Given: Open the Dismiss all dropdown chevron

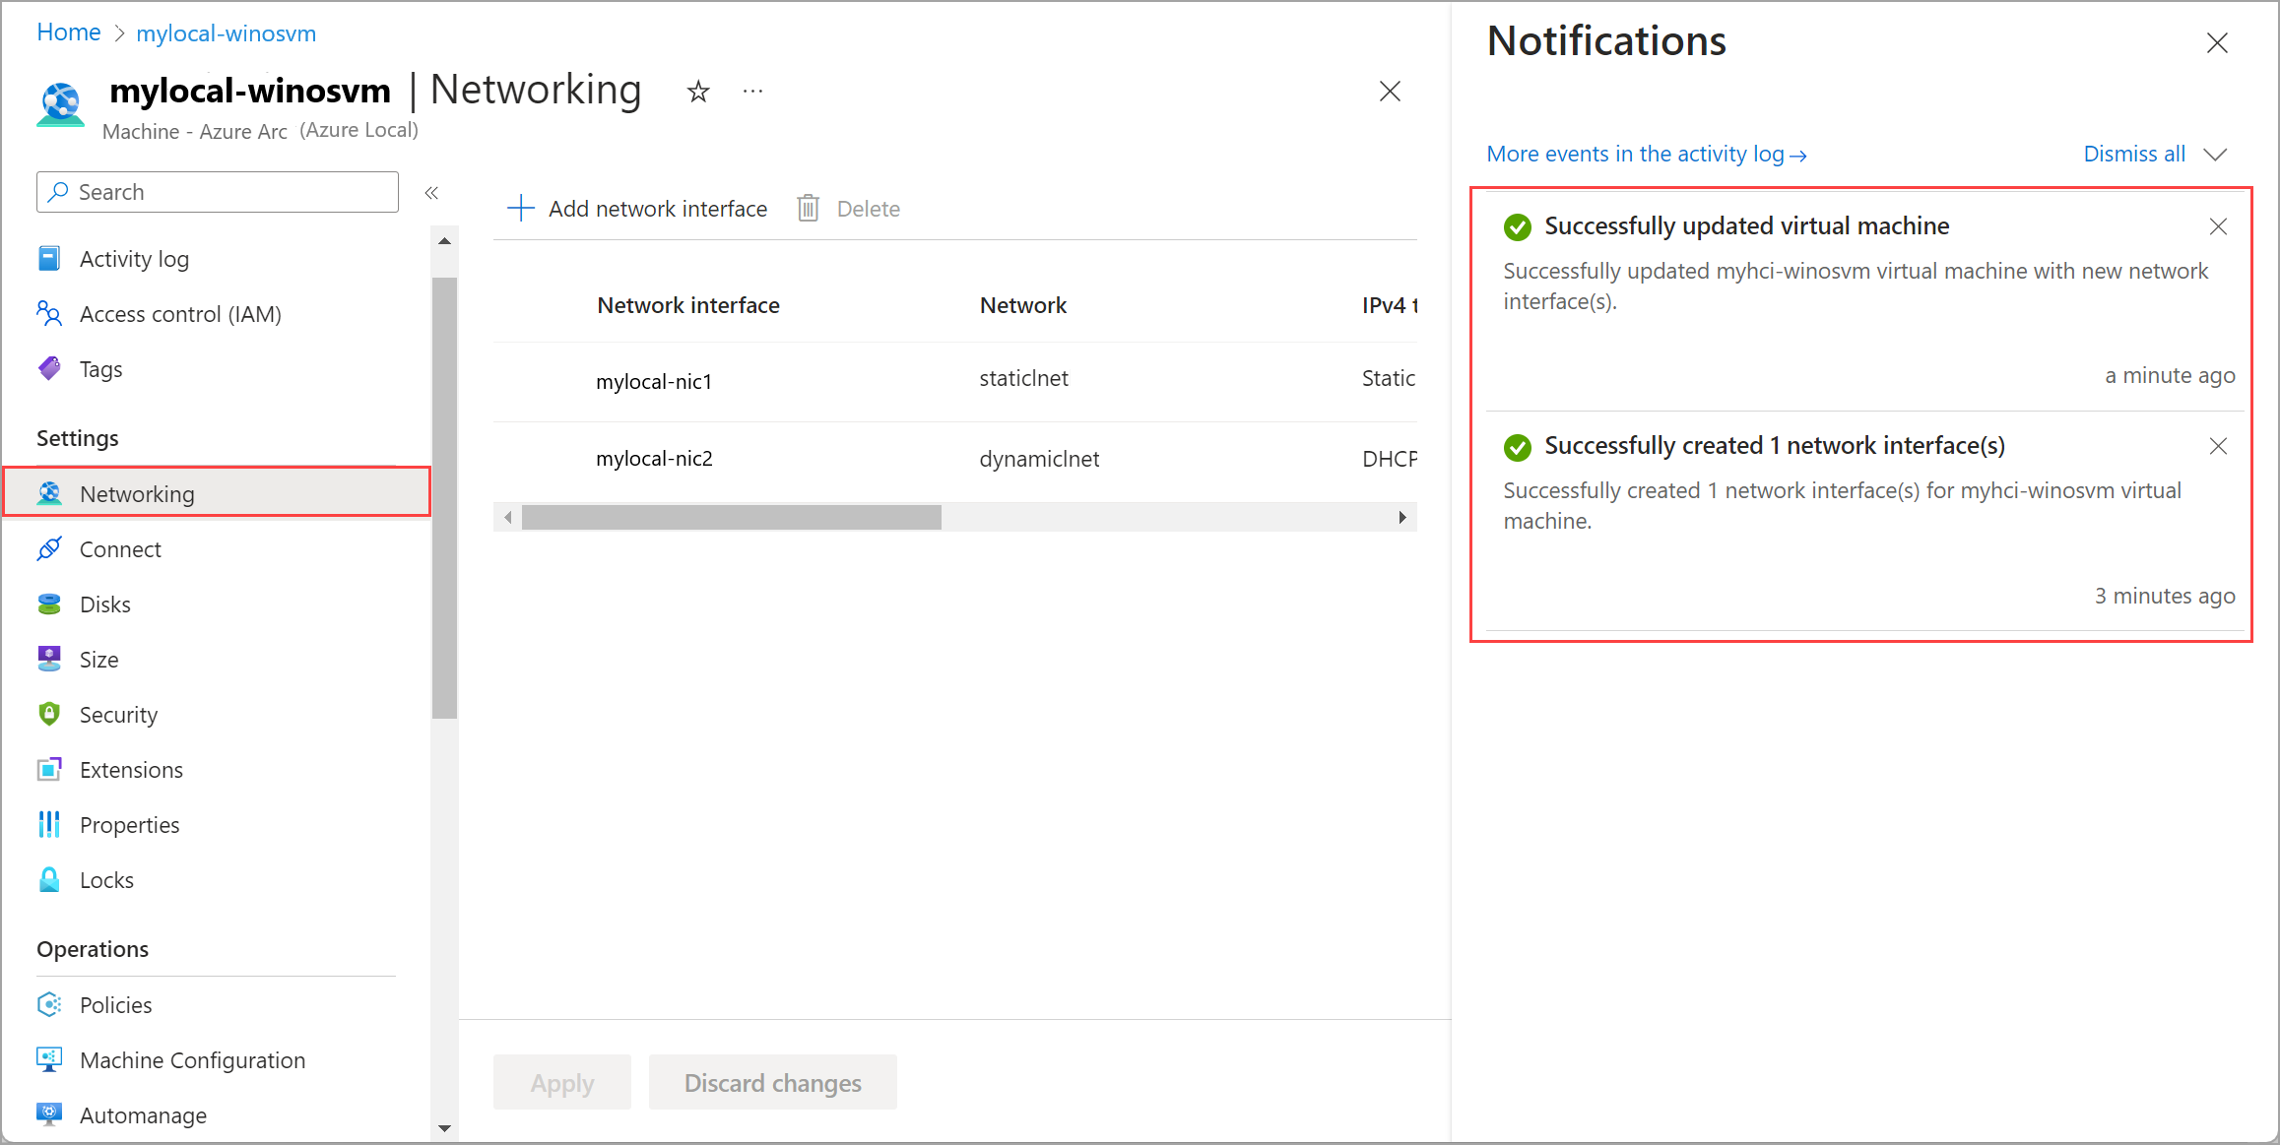Looking at the screenshot, I should 2217,155.
